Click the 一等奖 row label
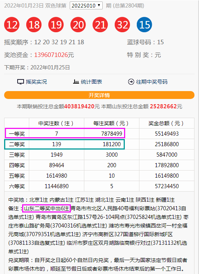 (17, 134)
